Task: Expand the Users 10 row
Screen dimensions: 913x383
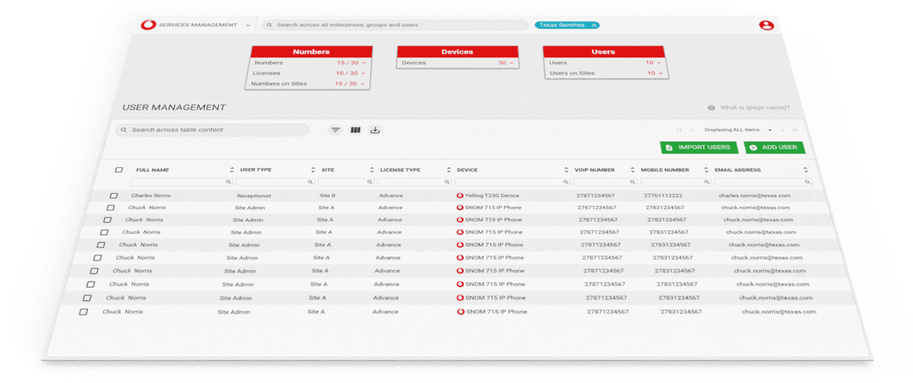Action: click(x=659, y=62)
